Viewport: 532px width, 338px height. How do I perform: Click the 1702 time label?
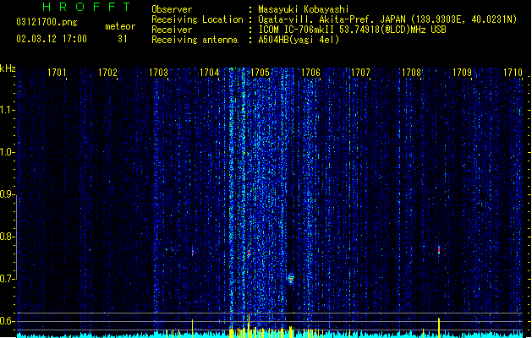tap(107, 73)
